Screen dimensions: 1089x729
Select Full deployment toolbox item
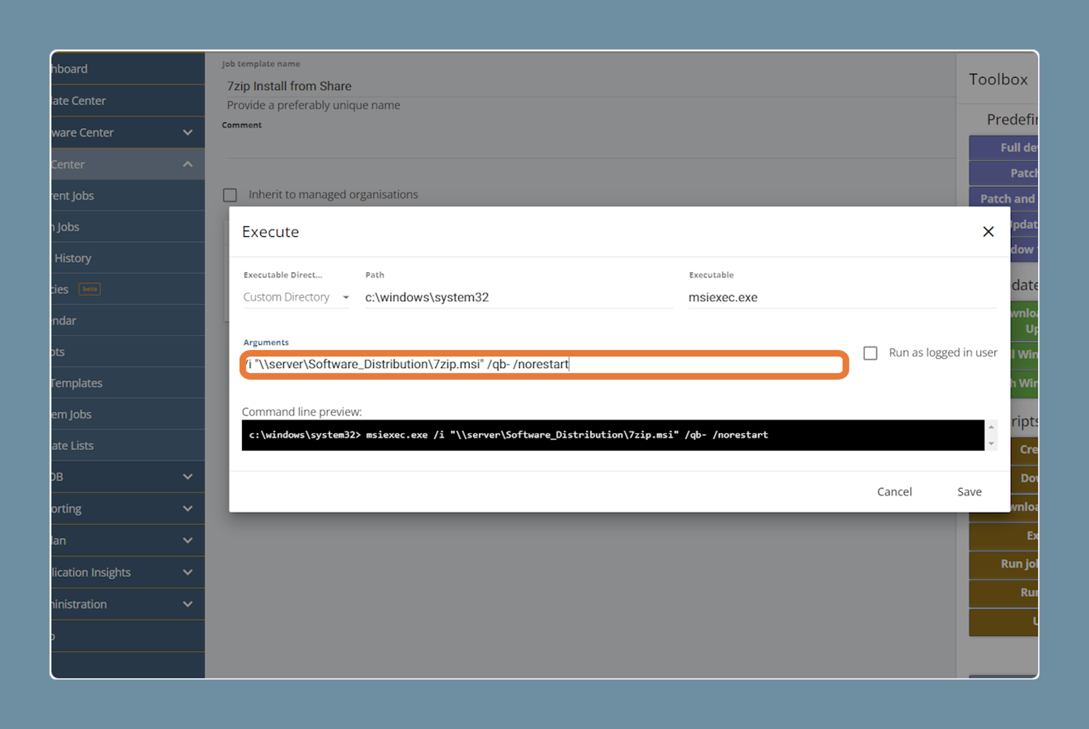coord(1003,147)
